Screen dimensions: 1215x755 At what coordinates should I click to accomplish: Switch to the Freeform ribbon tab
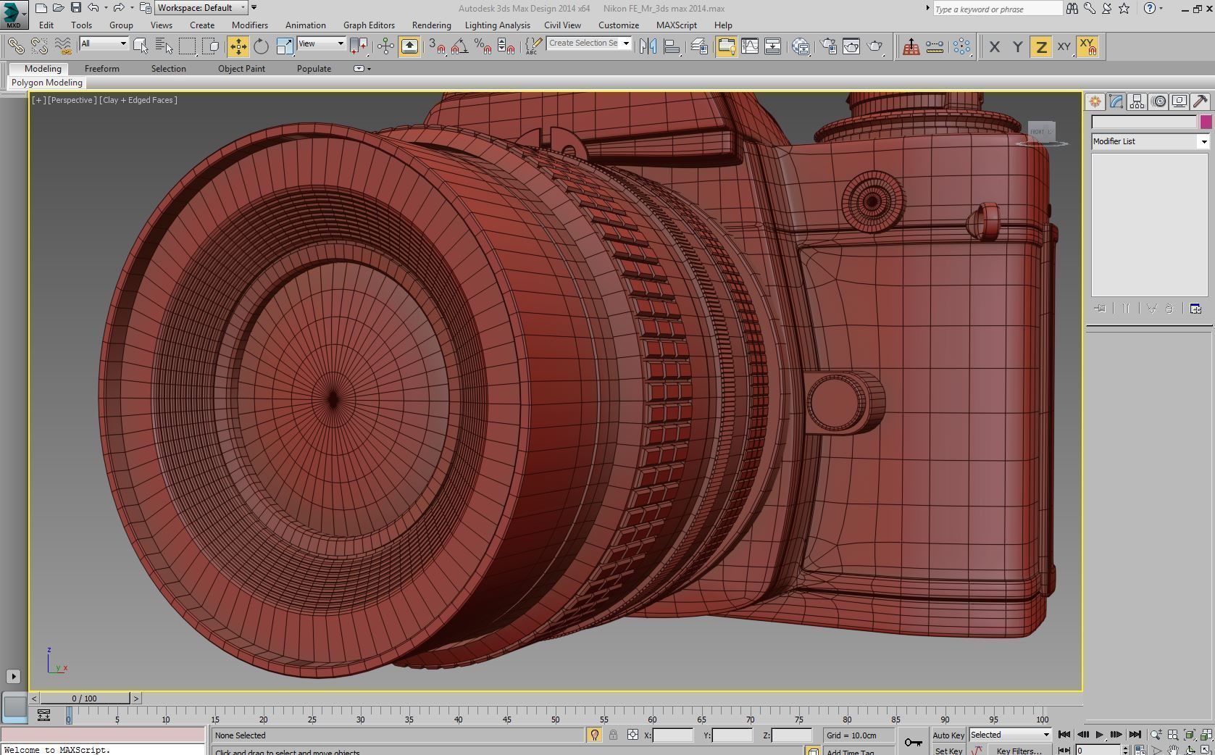[101, 69]
